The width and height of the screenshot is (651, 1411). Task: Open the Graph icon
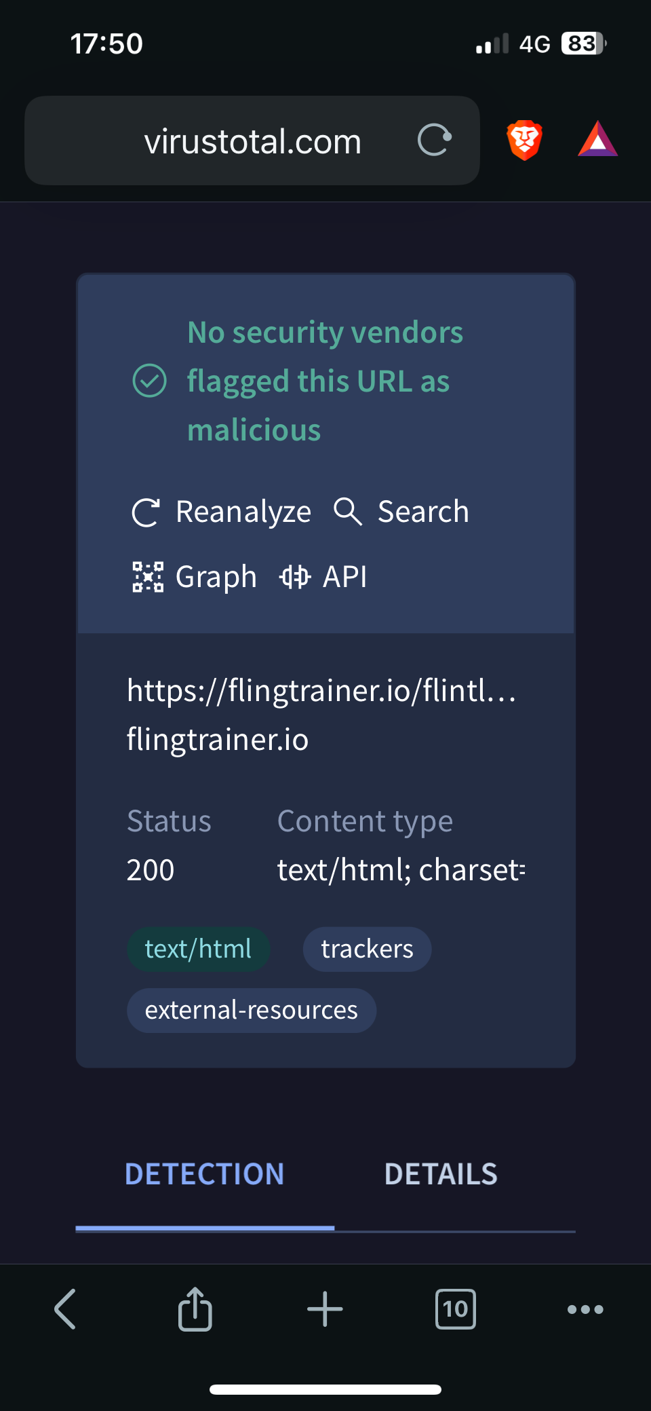tap(148, 577)
